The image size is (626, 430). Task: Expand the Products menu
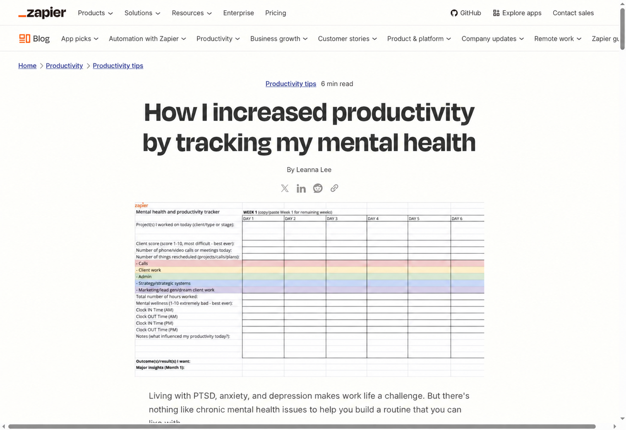[95, 13]
